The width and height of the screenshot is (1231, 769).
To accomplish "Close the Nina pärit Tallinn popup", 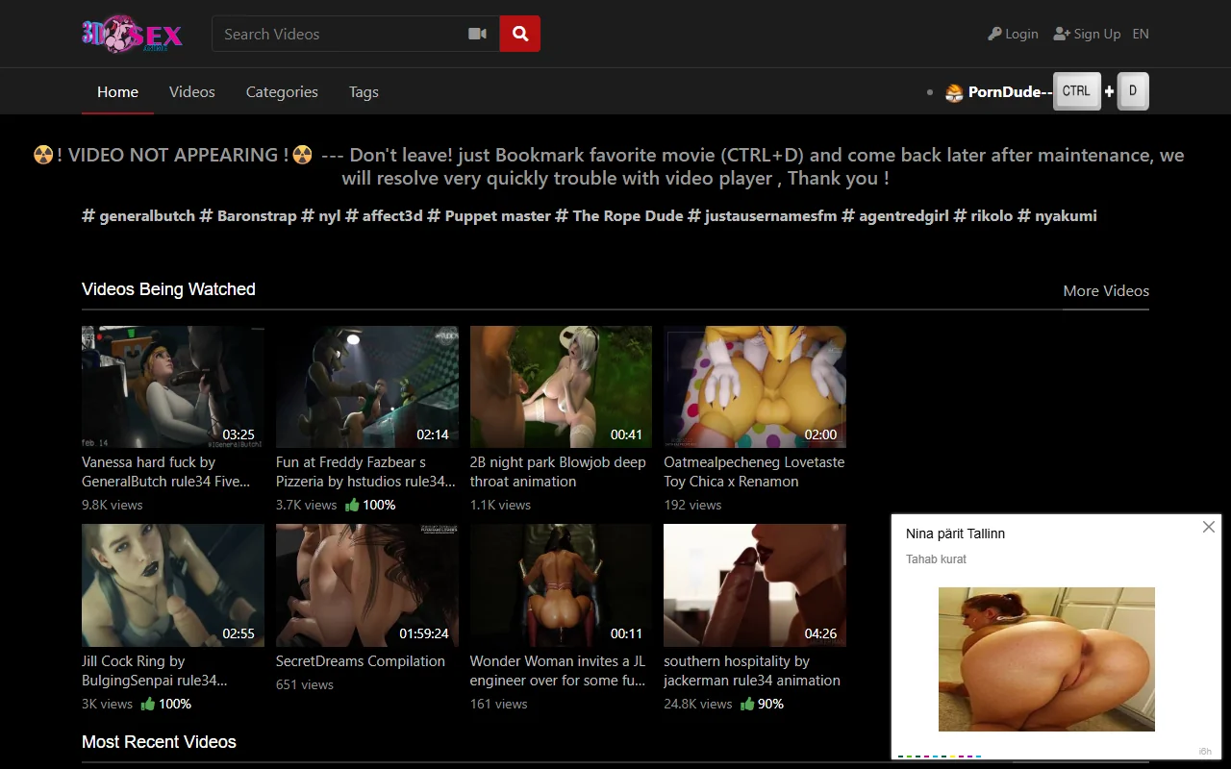I will [x=1208, y=527].
